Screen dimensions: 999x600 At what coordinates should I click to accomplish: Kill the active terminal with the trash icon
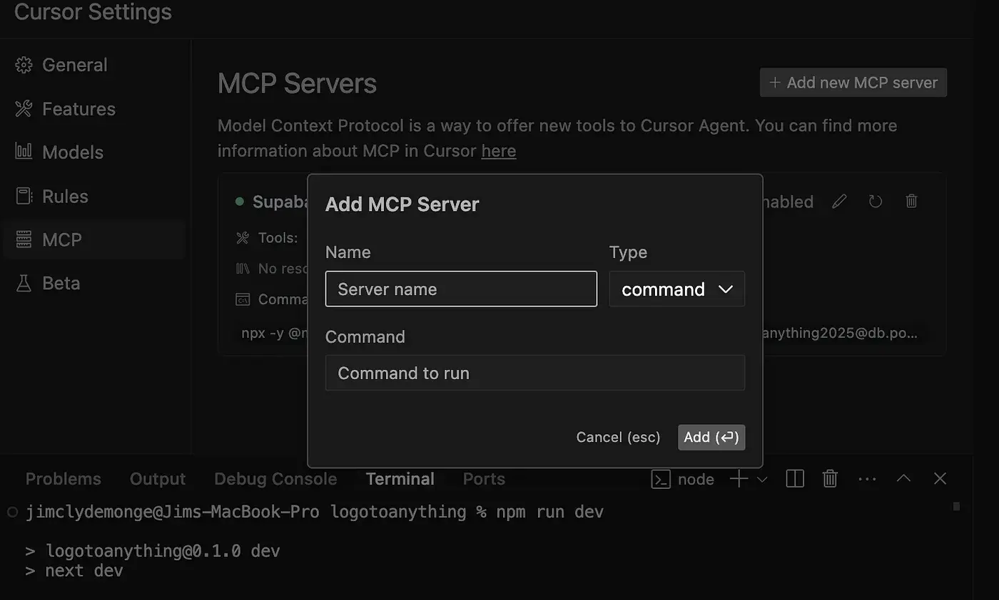(x=830, y=479)
